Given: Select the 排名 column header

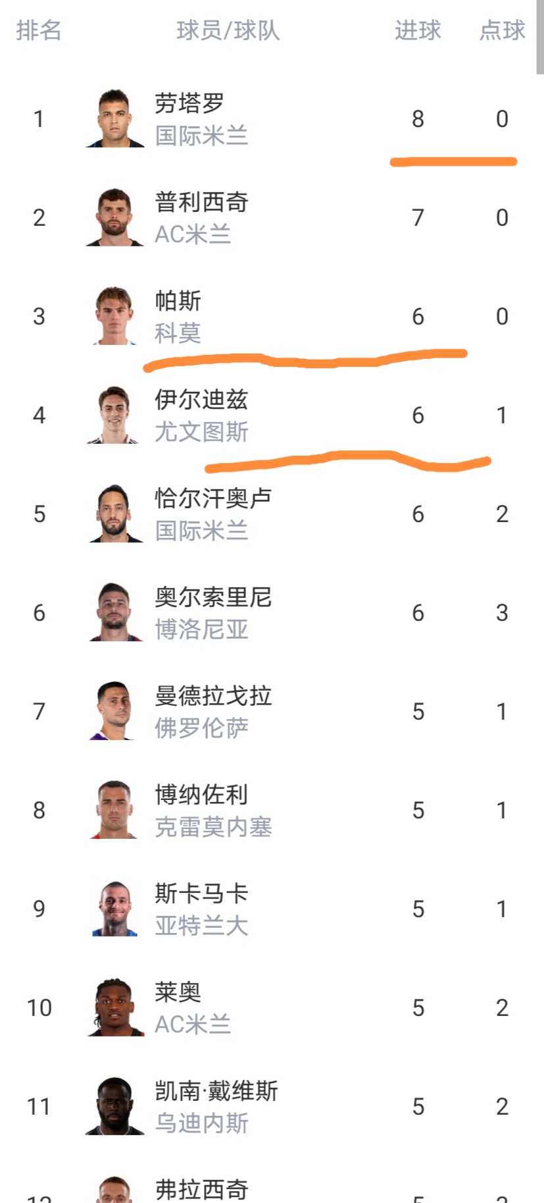Looking at the screenshot, I should coord(39,30).
